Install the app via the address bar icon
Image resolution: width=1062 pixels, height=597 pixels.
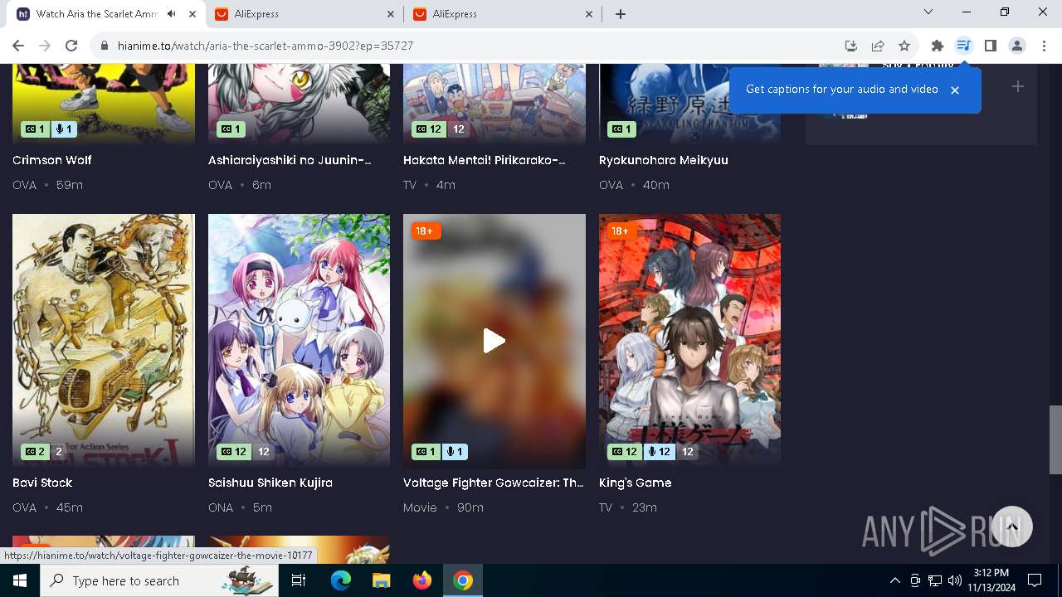click(850, 46)
